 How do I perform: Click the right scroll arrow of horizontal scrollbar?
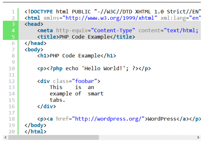coord(198,137)
